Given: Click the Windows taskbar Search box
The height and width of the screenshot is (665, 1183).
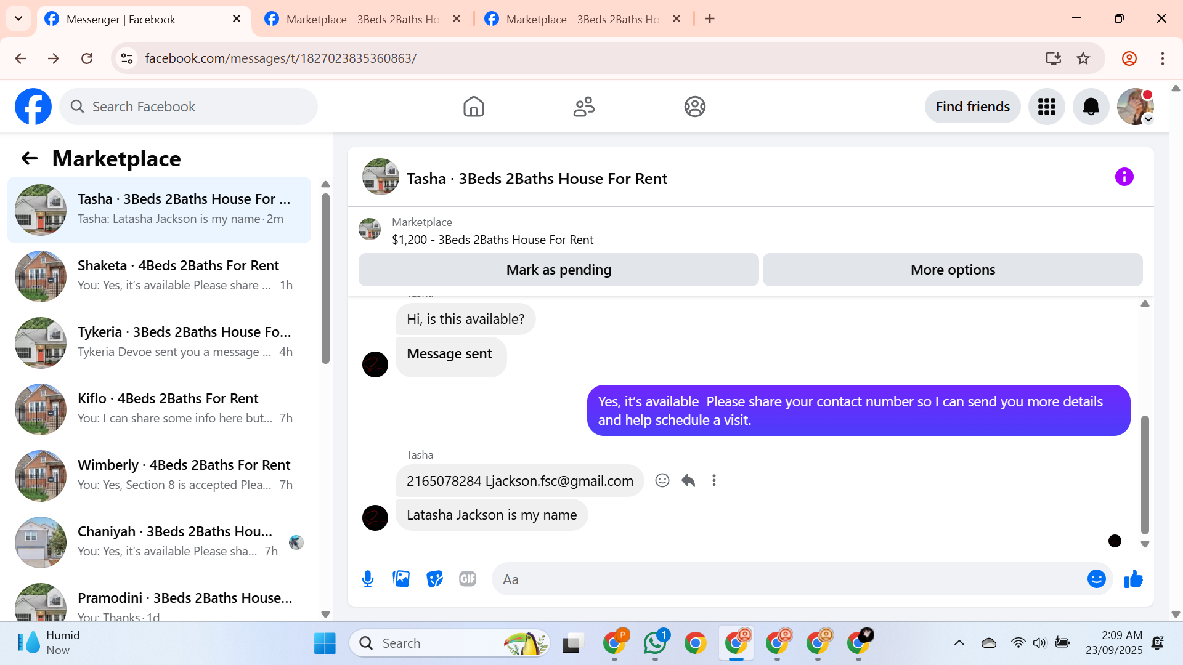Looking at the screenshot, I should click(x=449, y=643).
